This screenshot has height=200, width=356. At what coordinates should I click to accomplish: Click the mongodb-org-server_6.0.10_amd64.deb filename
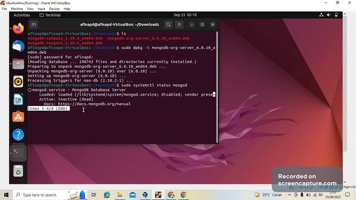[x=149, y=38]
